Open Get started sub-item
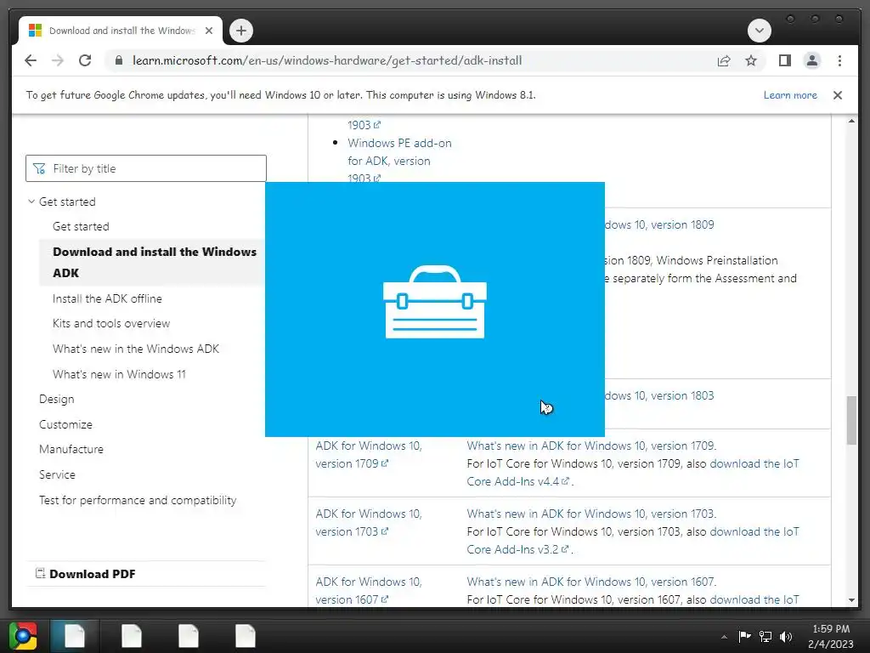 81,226
